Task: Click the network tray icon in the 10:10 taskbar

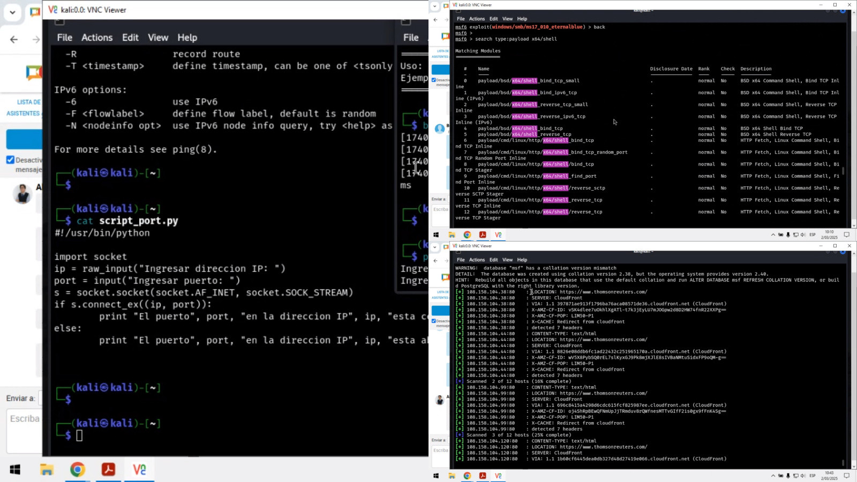Action: pos(795,235)
